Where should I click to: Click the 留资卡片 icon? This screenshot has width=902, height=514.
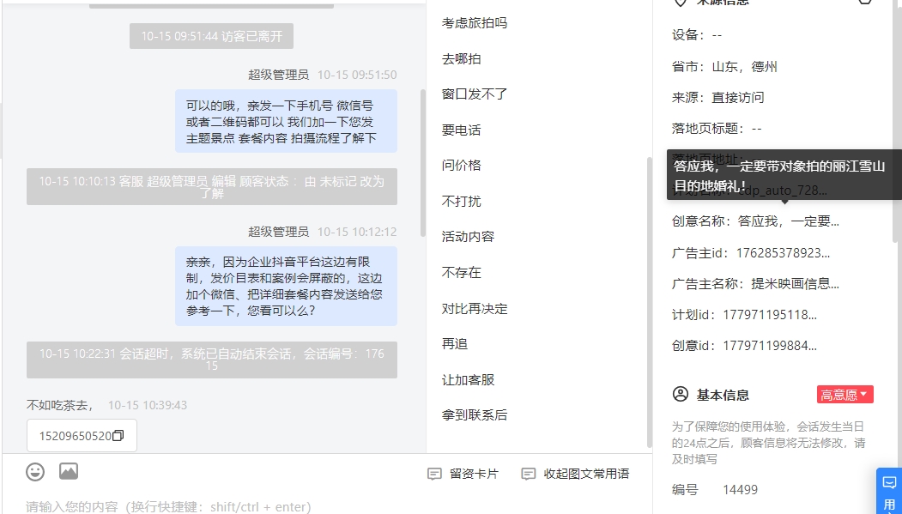pos(434,474)
